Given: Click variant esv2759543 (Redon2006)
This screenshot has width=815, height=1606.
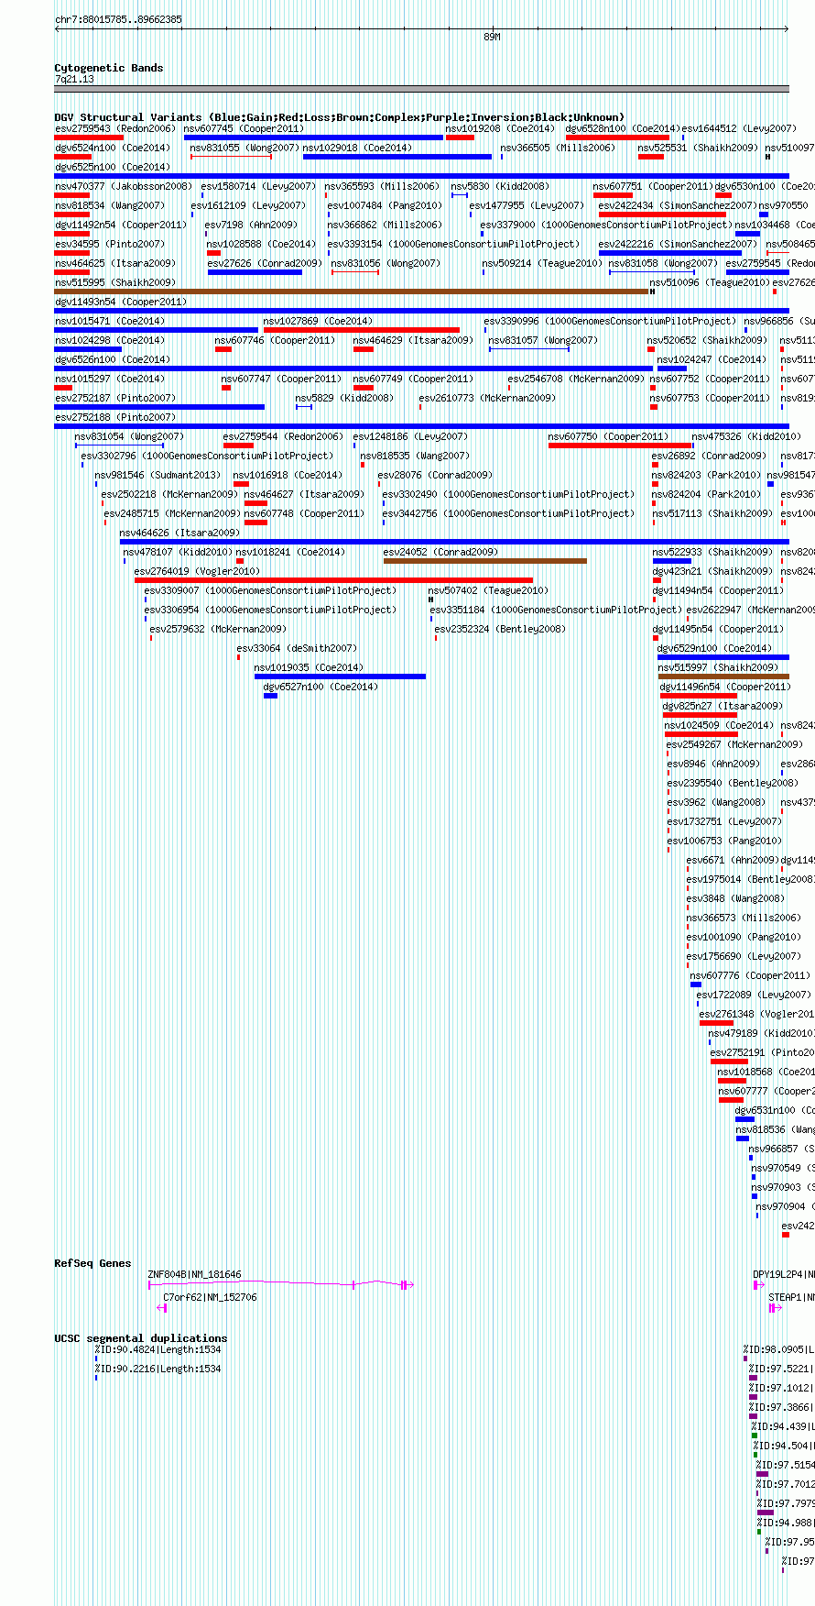Looking at the screenshot, I should tap(115, 129).
